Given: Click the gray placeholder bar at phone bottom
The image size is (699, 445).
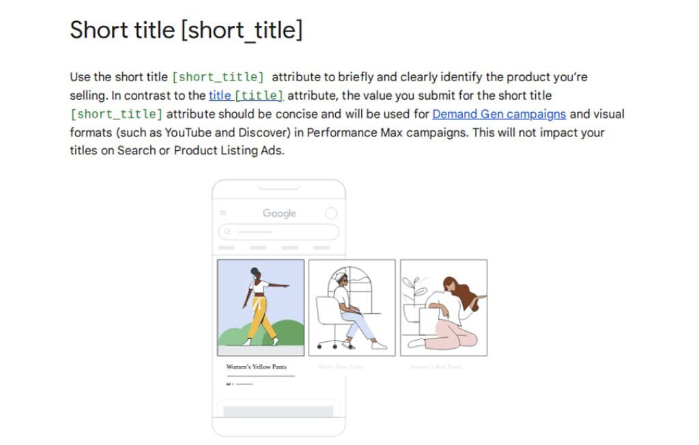Looking at the screenshot, I should [279, 411].
